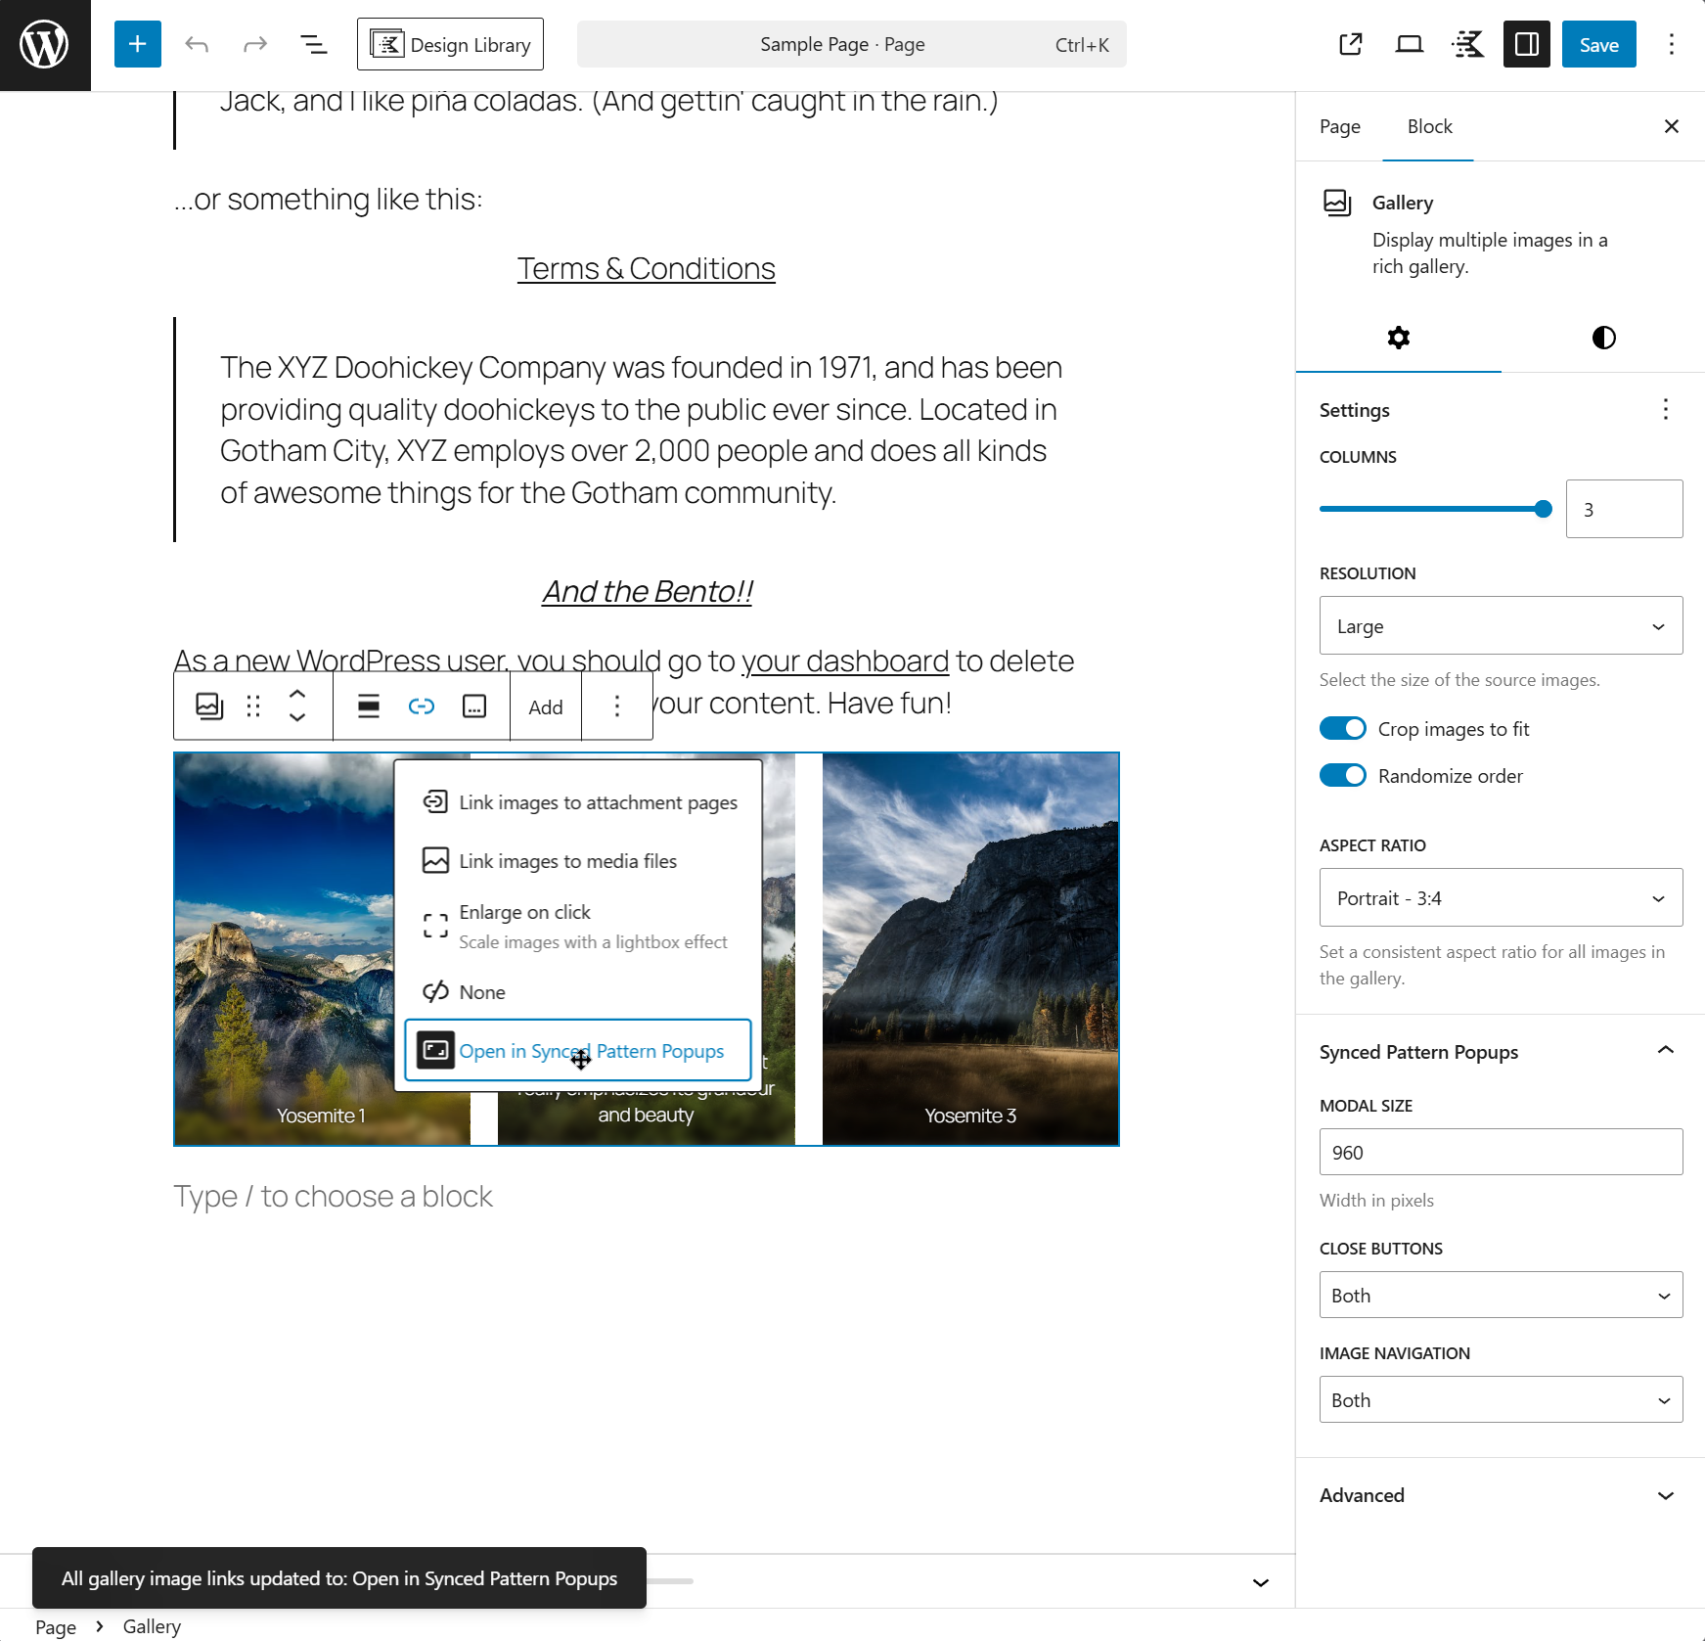Toggle the settings sidebar panel icon
The width and height of the screenshot is (1705, 1641).
[x=1526, y=44]
